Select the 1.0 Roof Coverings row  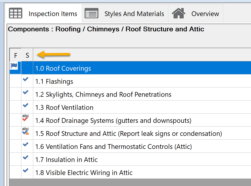pyautogui.click(x=63, y=68)
